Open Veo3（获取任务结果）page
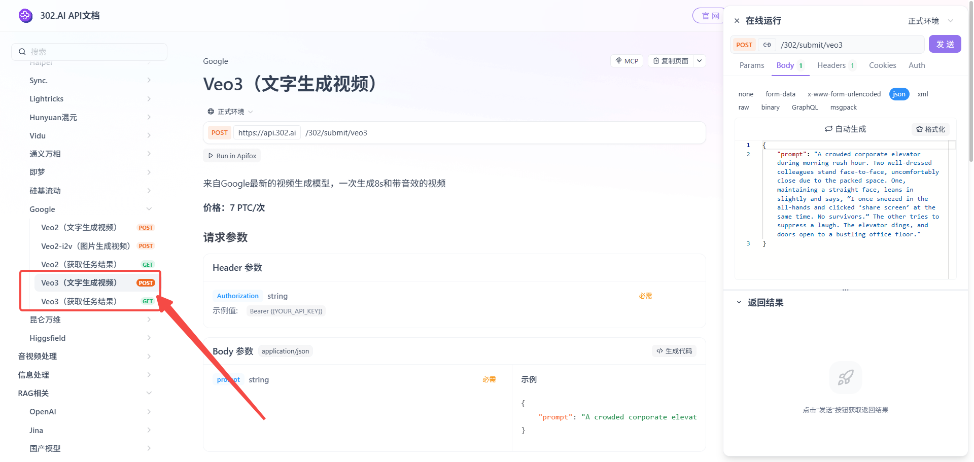974x462 pixels. point(96,301)
